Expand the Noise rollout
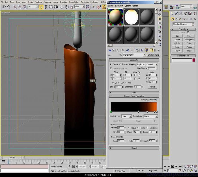This screenshot has width=198, height=177. click(x=134, y=93)
